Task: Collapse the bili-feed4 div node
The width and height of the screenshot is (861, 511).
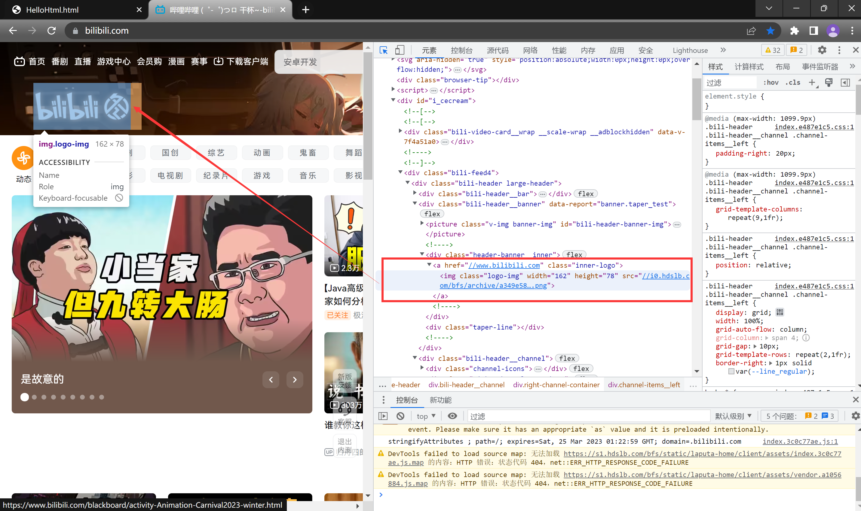Action: 400,172
